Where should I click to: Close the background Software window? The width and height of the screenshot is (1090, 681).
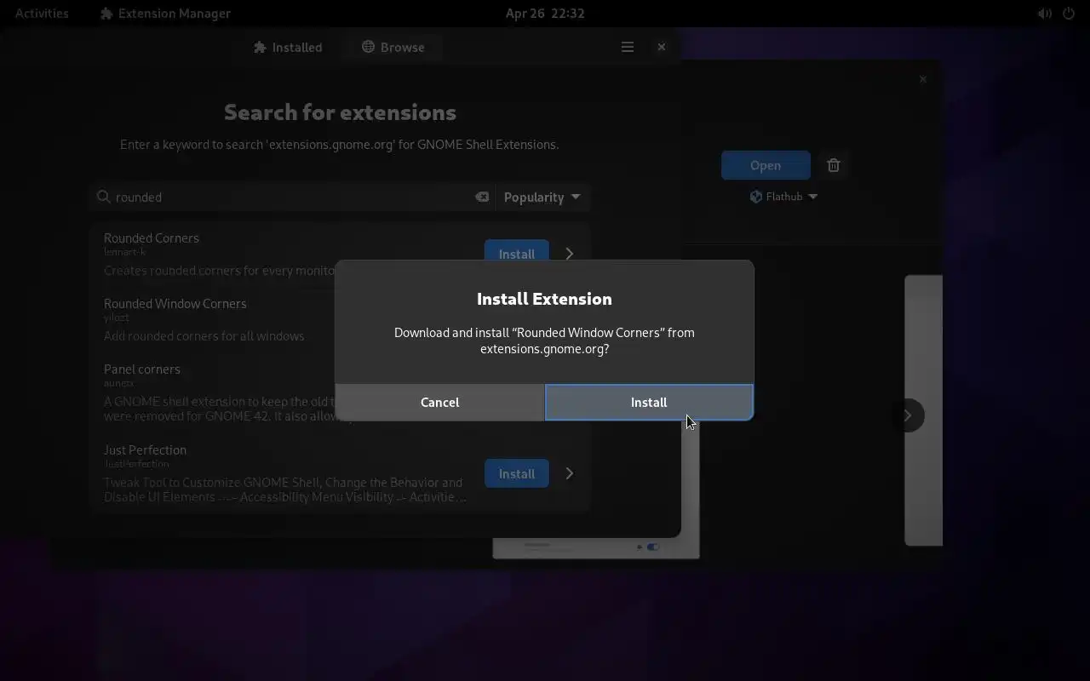(923, 79)
